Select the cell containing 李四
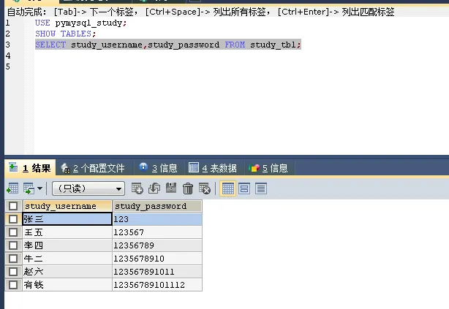Screen dimensions: 449x309 click(x=67, y=245)
